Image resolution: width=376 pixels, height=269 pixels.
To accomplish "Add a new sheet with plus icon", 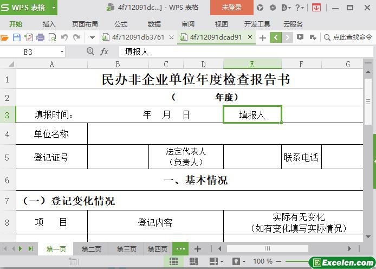I will coord(198,249).
